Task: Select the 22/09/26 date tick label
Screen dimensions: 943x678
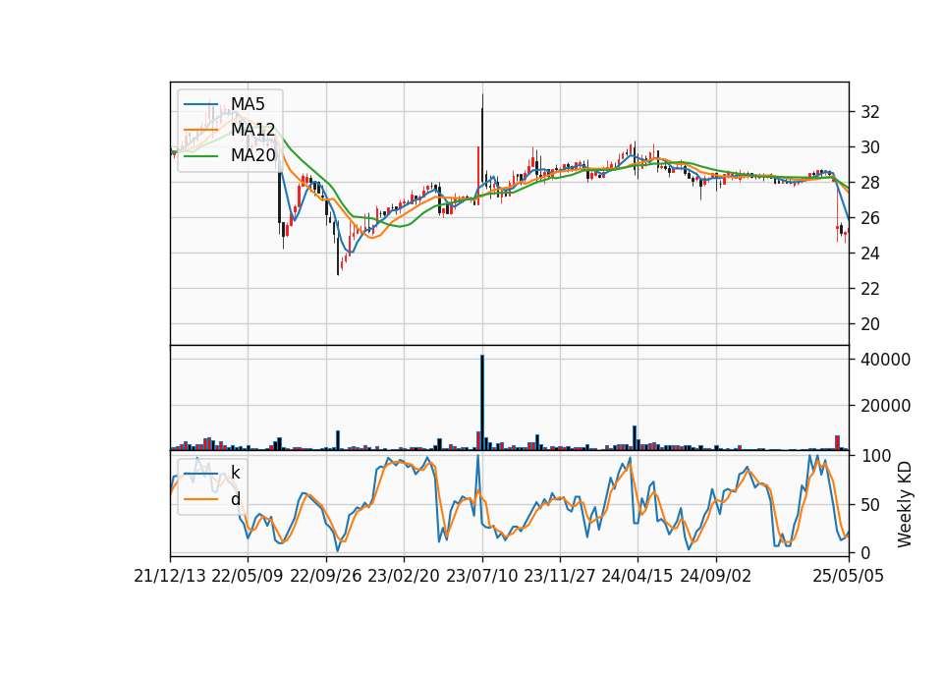Action: coord(326,576)
